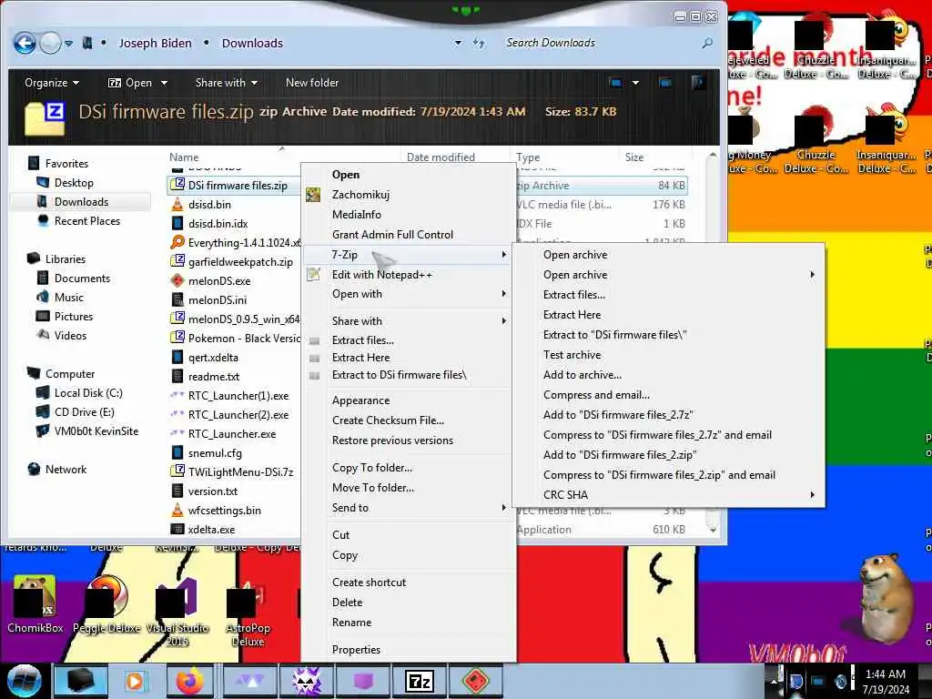The width and height of the screenshot is (932, 699).
Task: Select the qert.xdelta file
Action: click(x=213, y=357)
